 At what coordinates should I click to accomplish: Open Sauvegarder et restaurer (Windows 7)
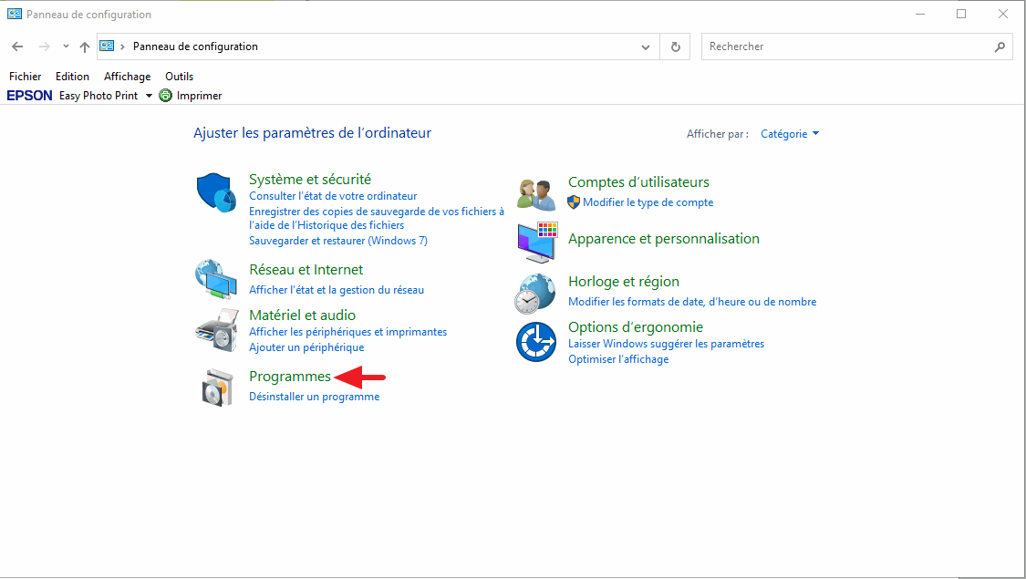click(x=337, y=241)
